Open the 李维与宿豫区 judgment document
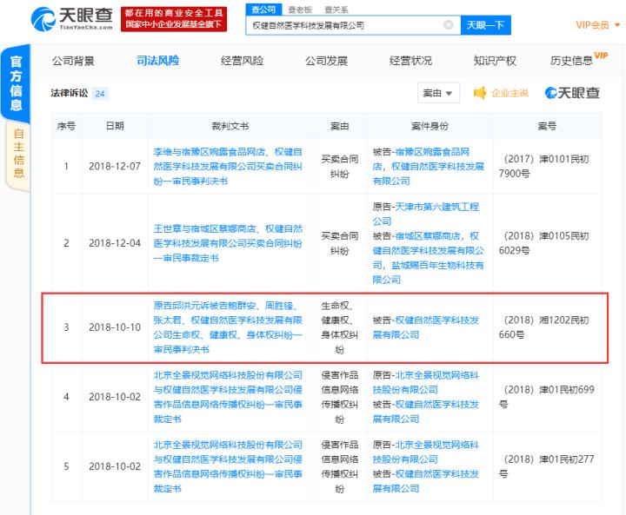626x515 pixels. tap(228, 167)
